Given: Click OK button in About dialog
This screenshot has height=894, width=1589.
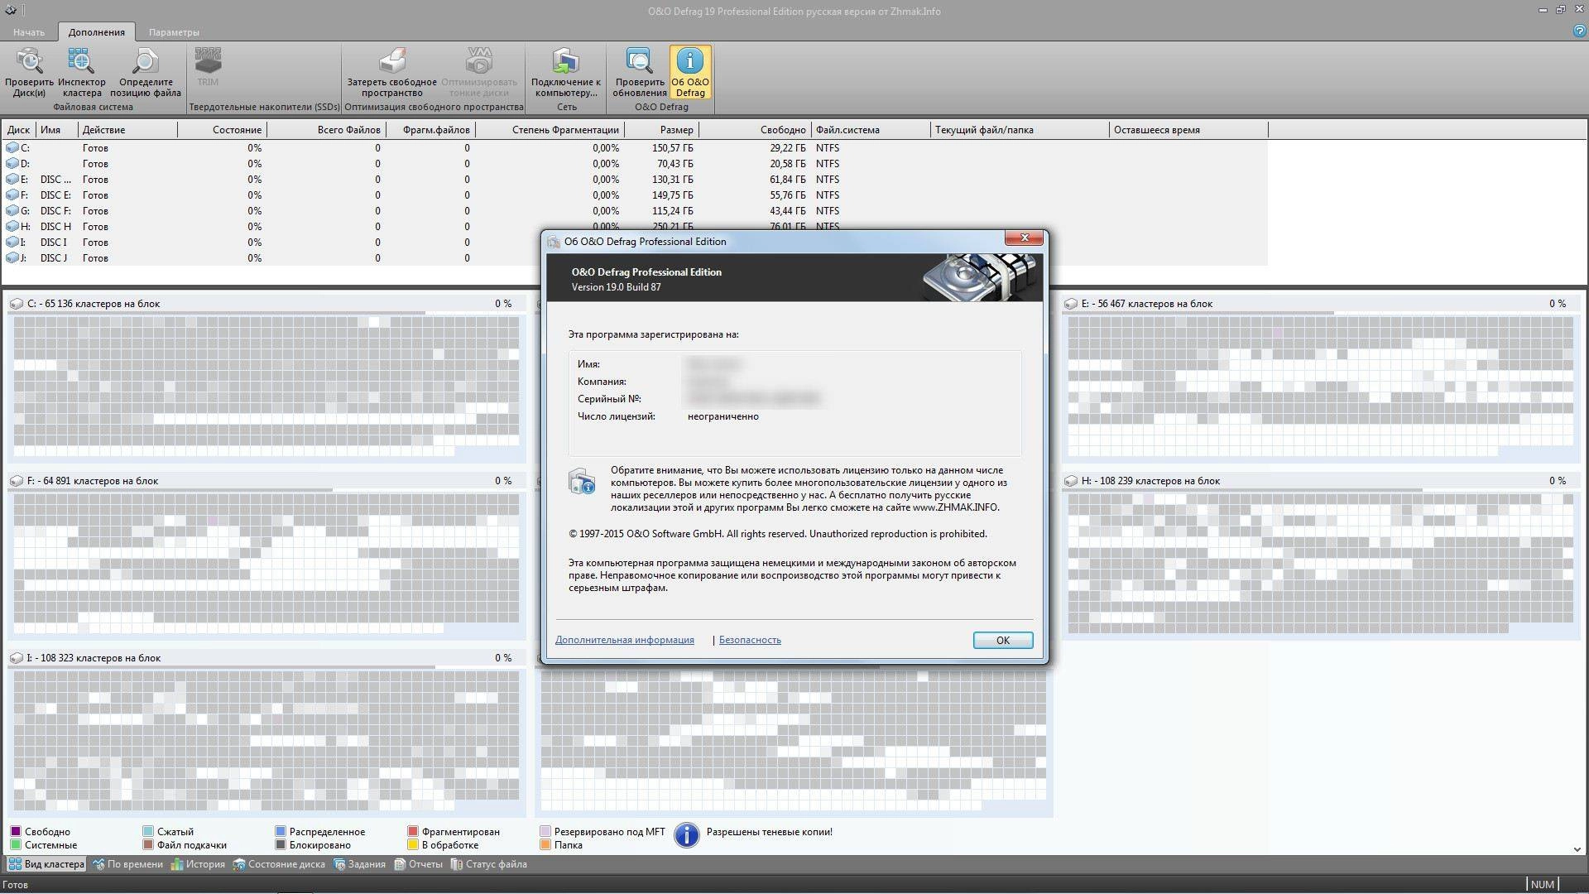Looking at the screenshot, I should [1002, 640].
